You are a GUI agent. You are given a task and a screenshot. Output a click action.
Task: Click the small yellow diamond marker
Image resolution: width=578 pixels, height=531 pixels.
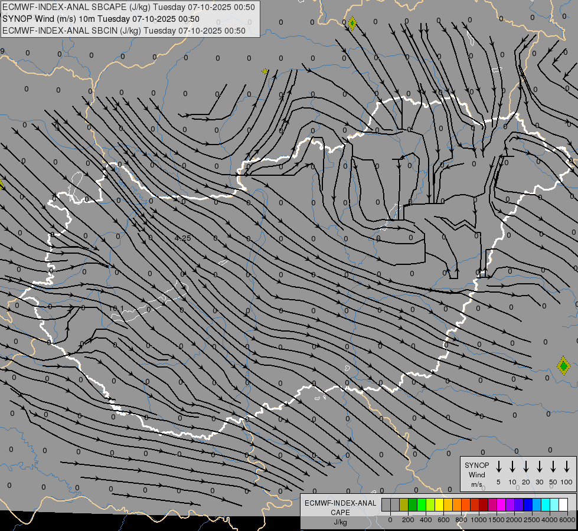tap(265, 71)
